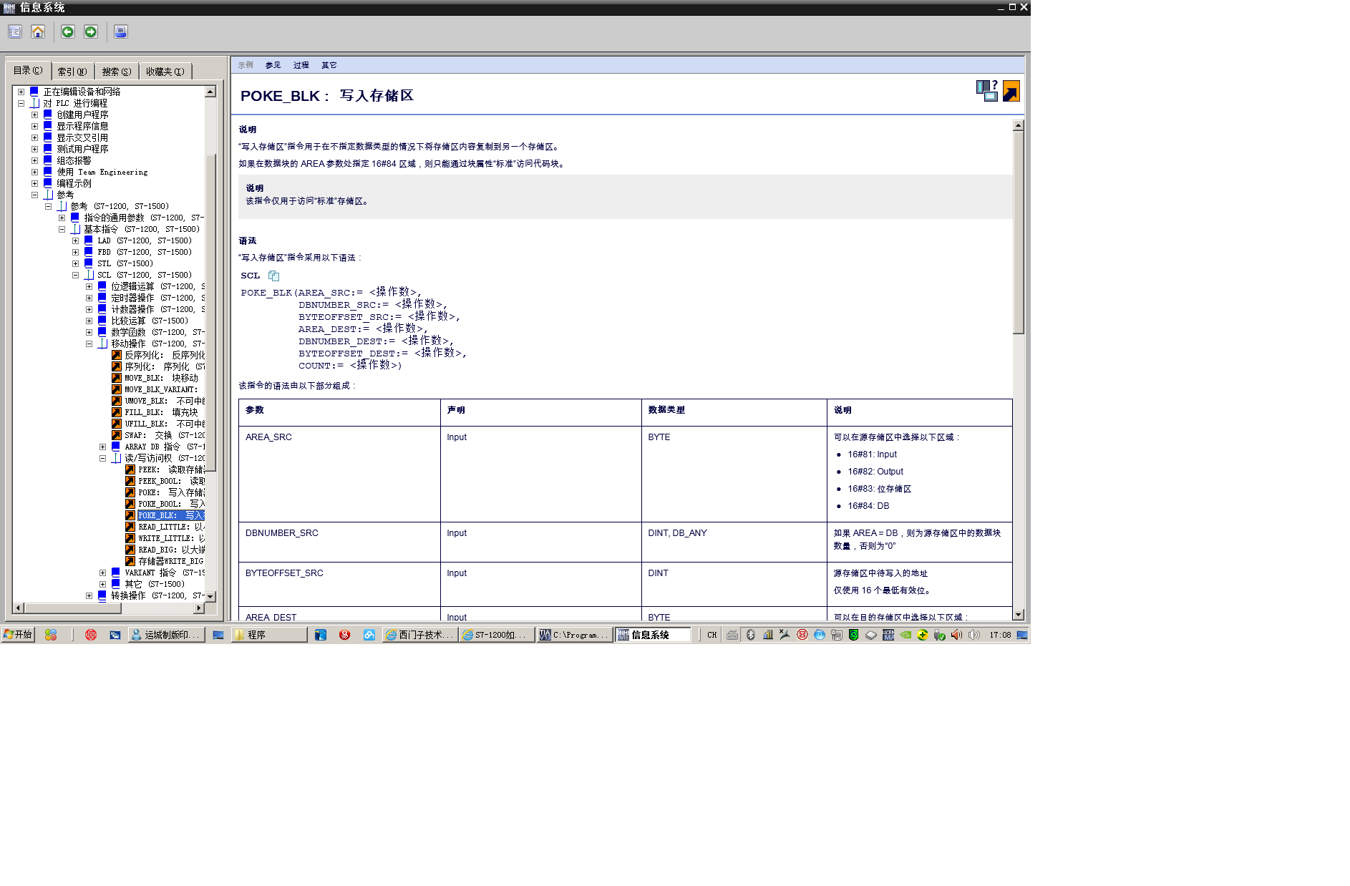
Task: Expand the 正在编辑设备和网络 node
Action: tap(21, 92)
